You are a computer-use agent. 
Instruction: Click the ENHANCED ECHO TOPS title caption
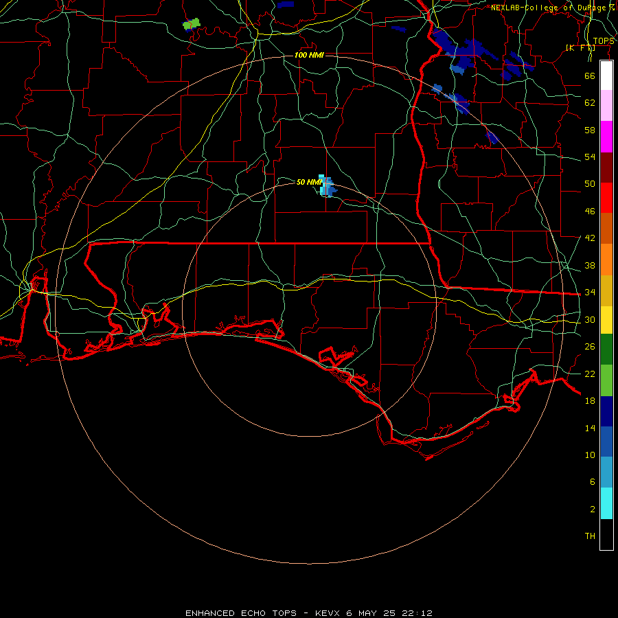click(309, 613)
